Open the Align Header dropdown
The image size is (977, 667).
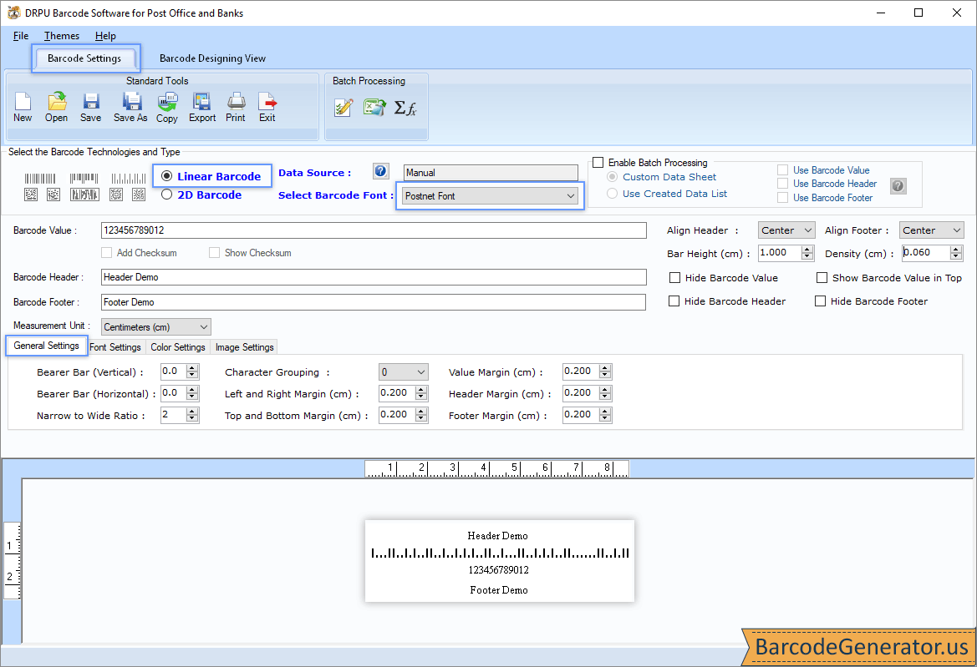(786, 230)
